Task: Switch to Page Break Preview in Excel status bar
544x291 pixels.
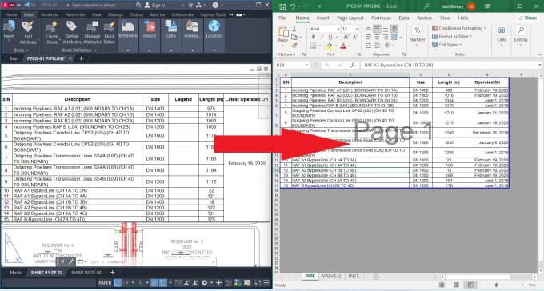Action: [x=470, y=285]
